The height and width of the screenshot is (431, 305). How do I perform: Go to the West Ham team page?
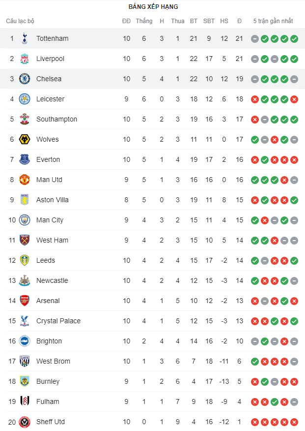(52, 240)
